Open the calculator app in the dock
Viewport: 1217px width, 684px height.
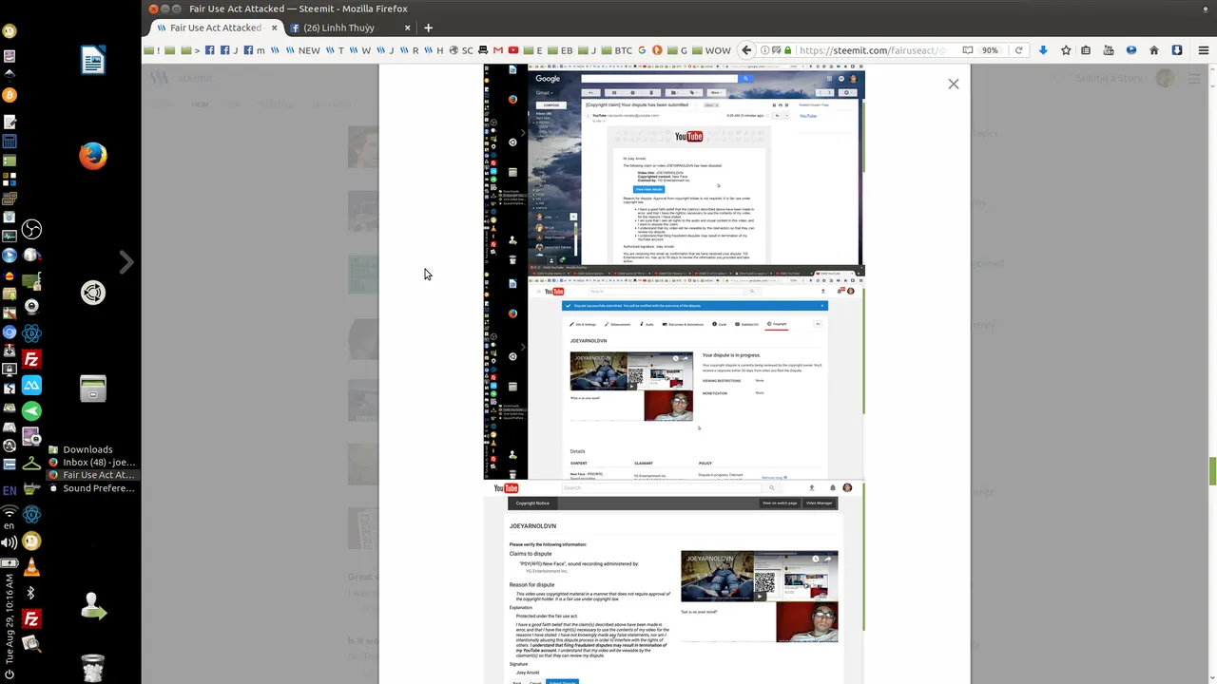click(10, 142)
